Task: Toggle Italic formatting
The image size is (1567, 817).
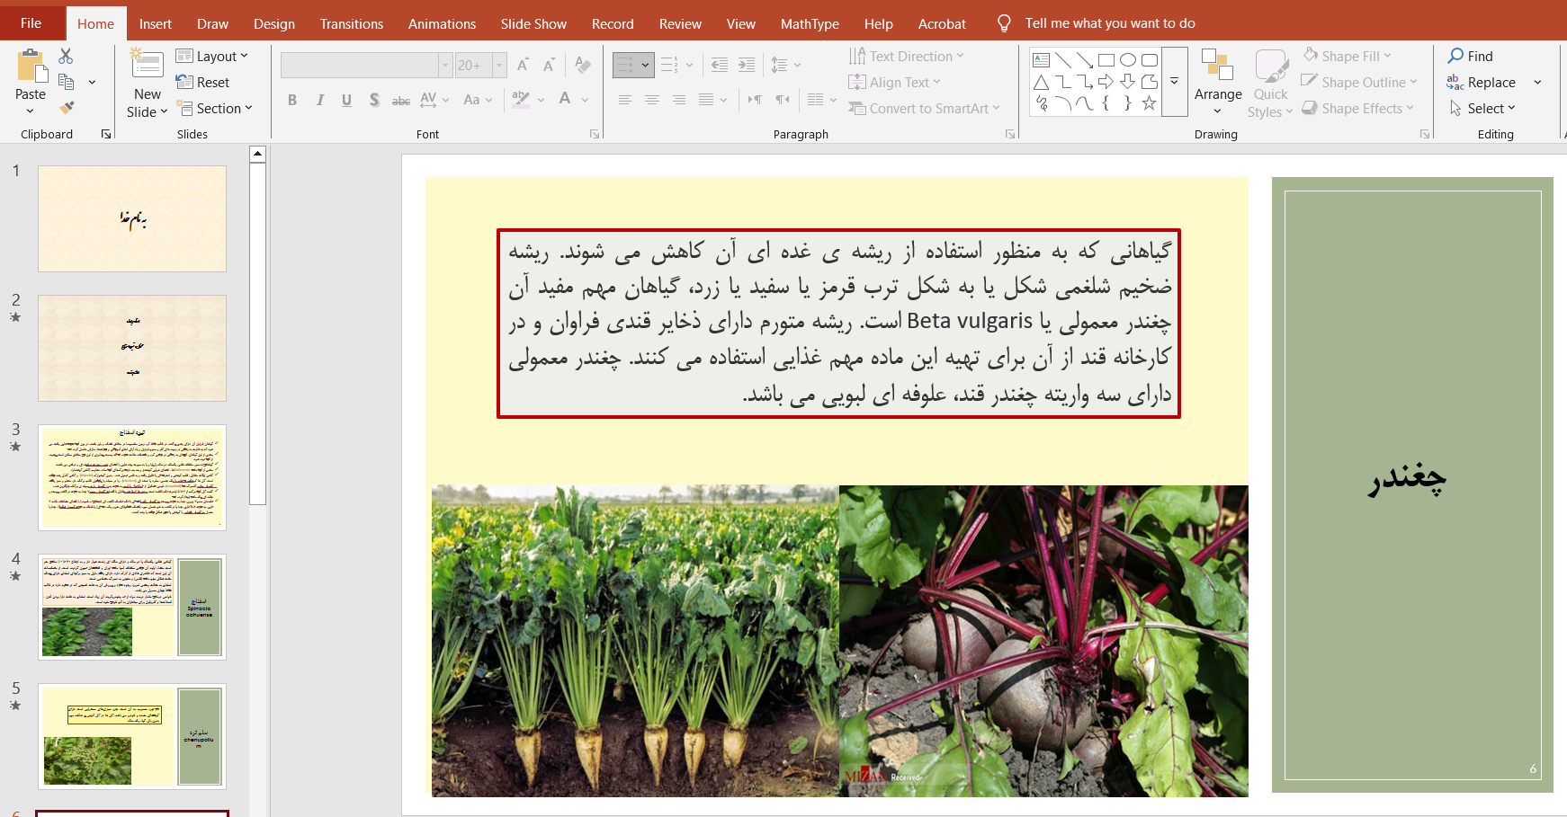Action: (x=319, y=100)
